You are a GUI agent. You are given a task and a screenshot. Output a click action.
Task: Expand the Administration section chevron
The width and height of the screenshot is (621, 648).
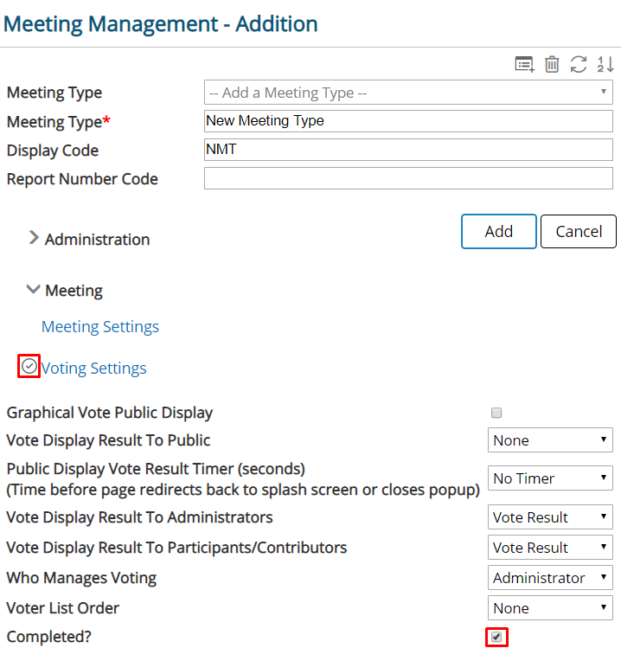[34, 238]
